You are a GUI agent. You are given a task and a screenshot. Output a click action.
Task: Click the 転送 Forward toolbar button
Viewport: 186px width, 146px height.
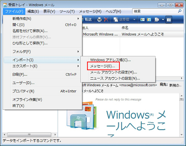[x=87, y=19]
